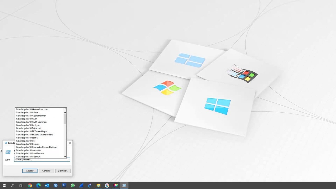Open WhatsApp from the taskbar
This screenshot has height=189, width=336.
pos(73,186)
